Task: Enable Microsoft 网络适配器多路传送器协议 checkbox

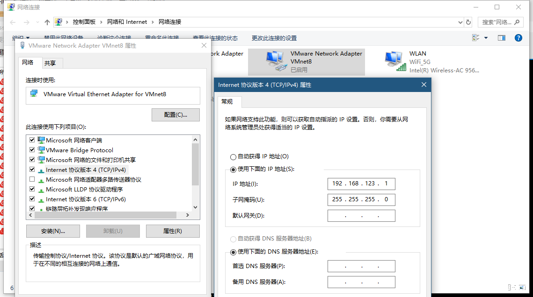Action: coord(31,179)
